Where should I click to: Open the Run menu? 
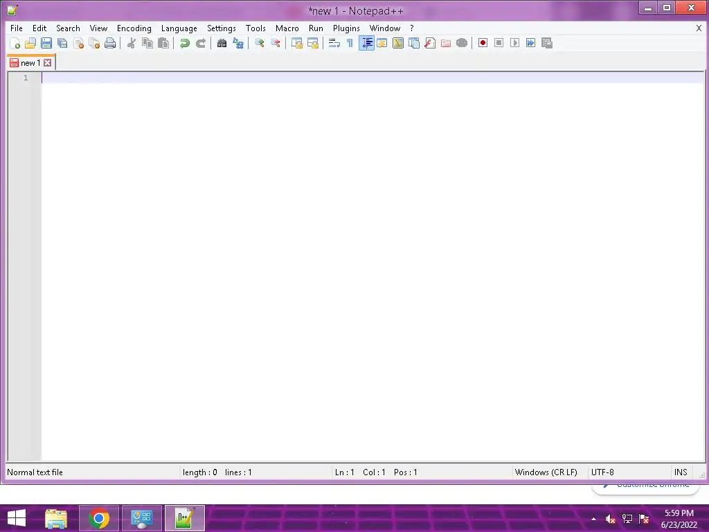coord(316,28)
